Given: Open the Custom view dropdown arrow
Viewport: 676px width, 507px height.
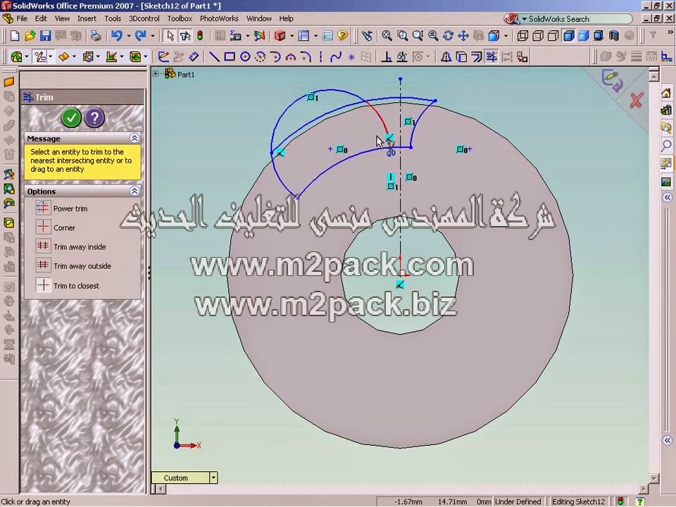Looking at the screenshot, I should click(x=213, y=477).
